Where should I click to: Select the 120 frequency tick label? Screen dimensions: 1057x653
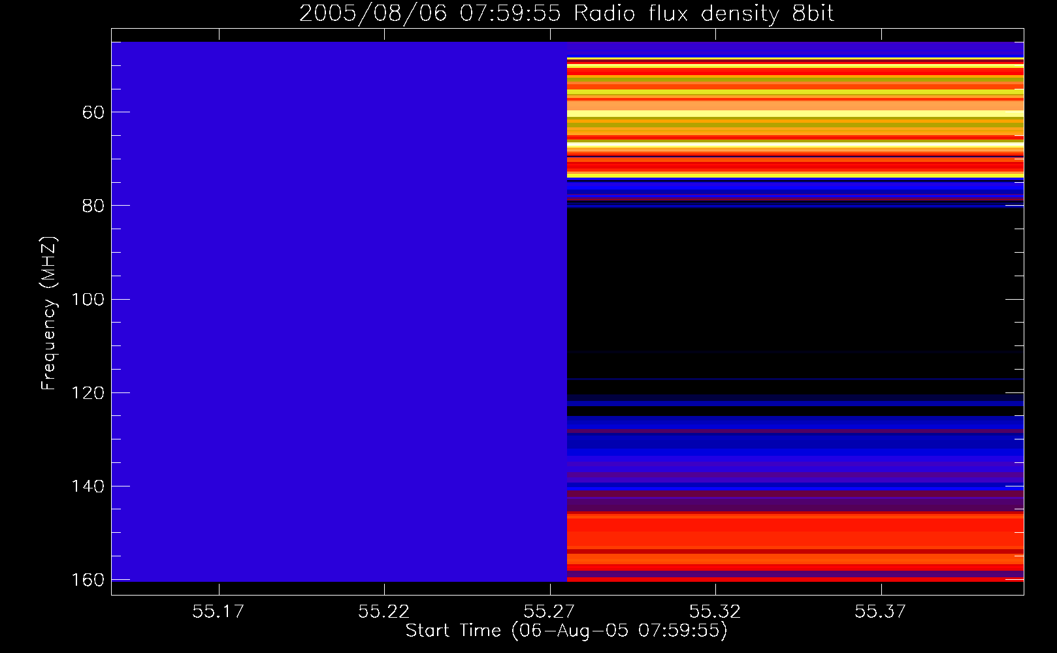coord(88,393)
